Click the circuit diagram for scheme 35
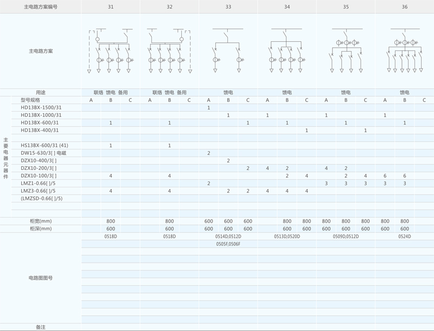 (x=346, y=50)
